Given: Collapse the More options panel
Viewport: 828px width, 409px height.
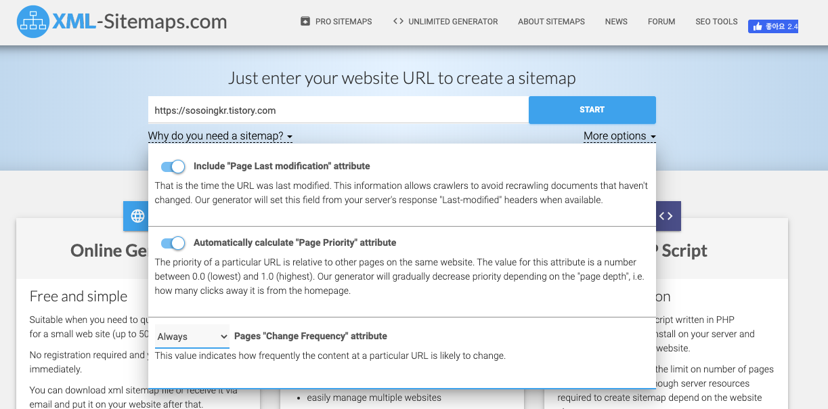Looking at the screenshot, I should pyautogui.click(x=619, y=136).
